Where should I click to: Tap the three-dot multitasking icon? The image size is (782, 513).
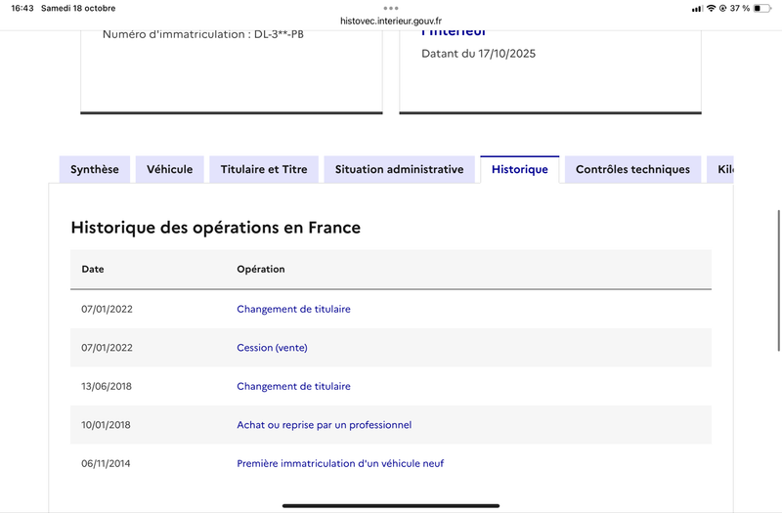coord(391,7)
